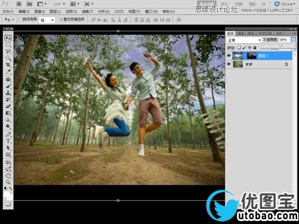
Task: Select the Rectangle shape tool
Action: click(x=8, y=154)
